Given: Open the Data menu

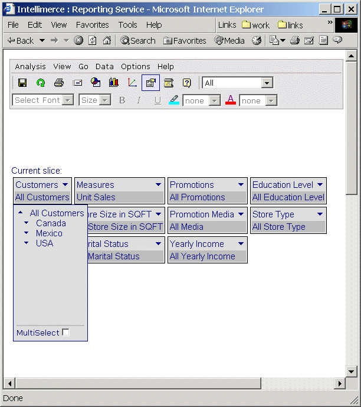Looking at the screenshot, I should point(104,67).
